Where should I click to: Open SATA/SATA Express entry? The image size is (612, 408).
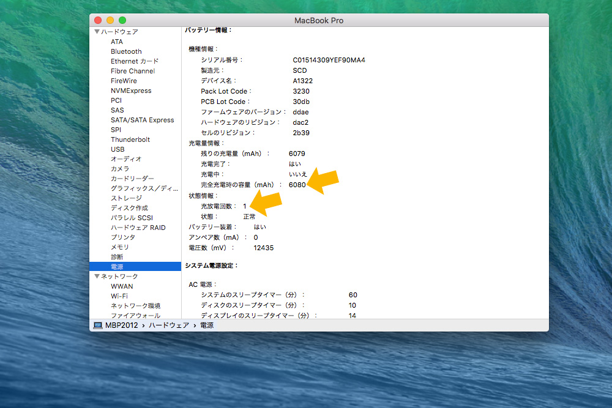(142, 120)
